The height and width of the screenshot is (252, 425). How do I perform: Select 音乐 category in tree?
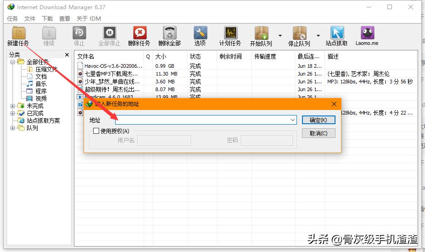pyautogui.click(x=41, y=84)
